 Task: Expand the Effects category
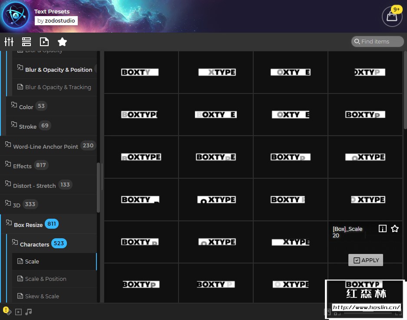click(49, 166)
